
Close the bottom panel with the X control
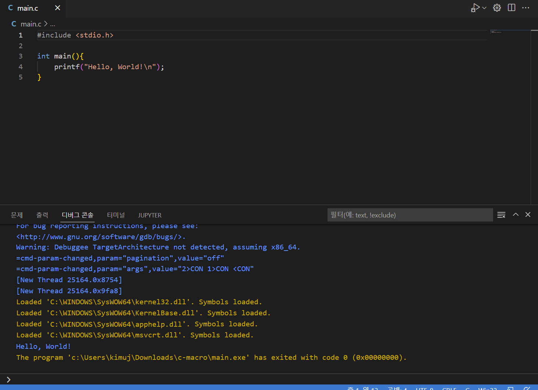528,214
